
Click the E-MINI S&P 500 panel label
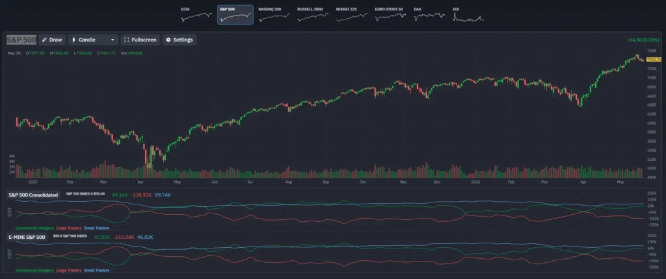27,237
